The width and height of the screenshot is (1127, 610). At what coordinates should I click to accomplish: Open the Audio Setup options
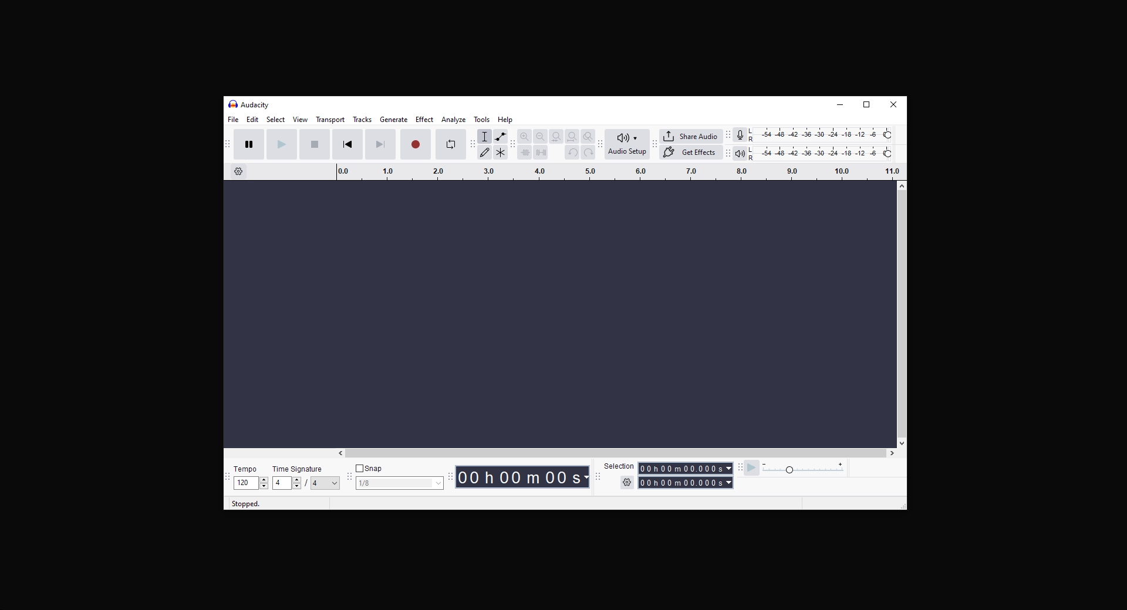click(626, 143)
